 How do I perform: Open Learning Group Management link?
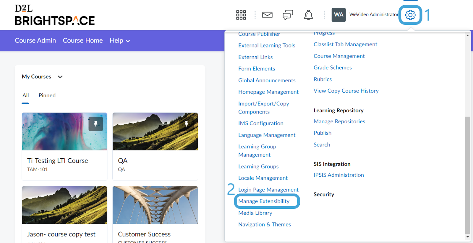tap(257, 151)
